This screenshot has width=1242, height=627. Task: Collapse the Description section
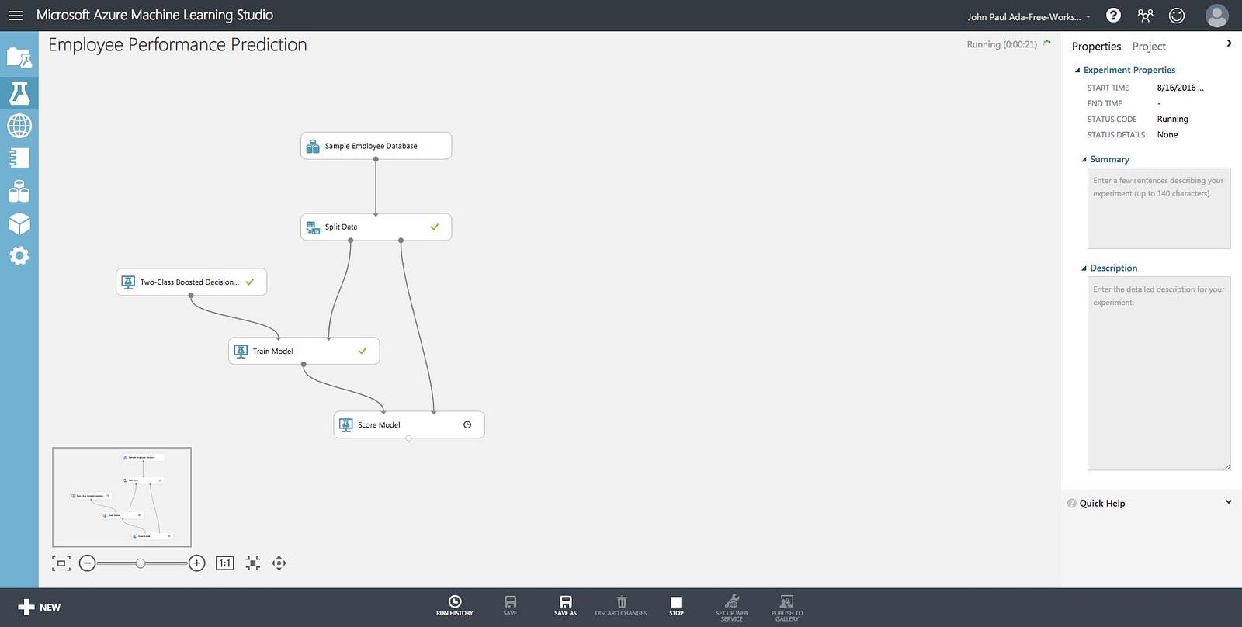(1084, 268)
